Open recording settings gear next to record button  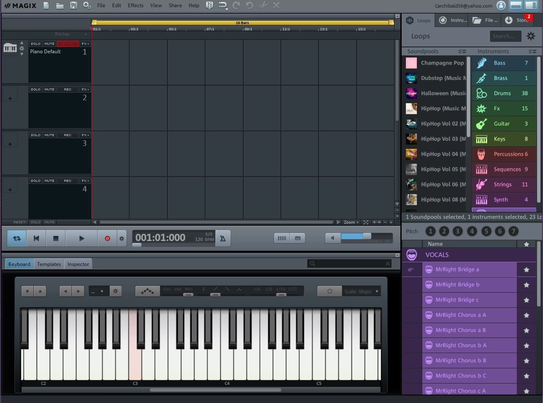121,239
